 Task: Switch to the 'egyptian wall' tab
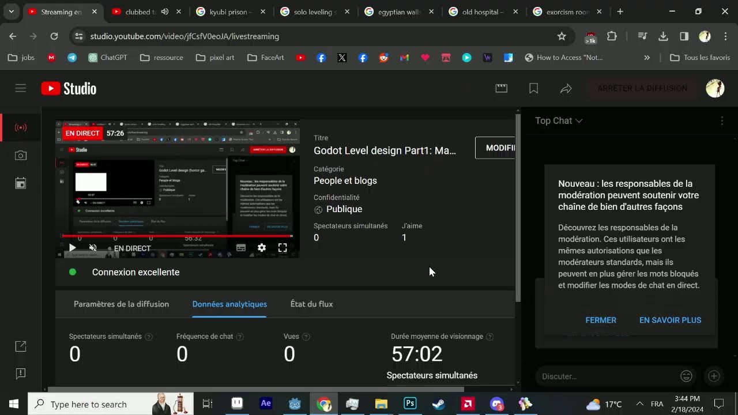(x=399, y=12)
